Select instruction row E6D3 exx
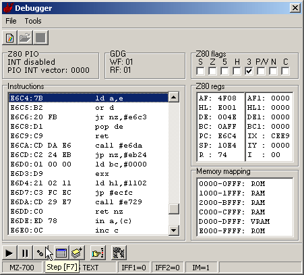The height and width of the screenshot is (275, 304). pos(88,174)
